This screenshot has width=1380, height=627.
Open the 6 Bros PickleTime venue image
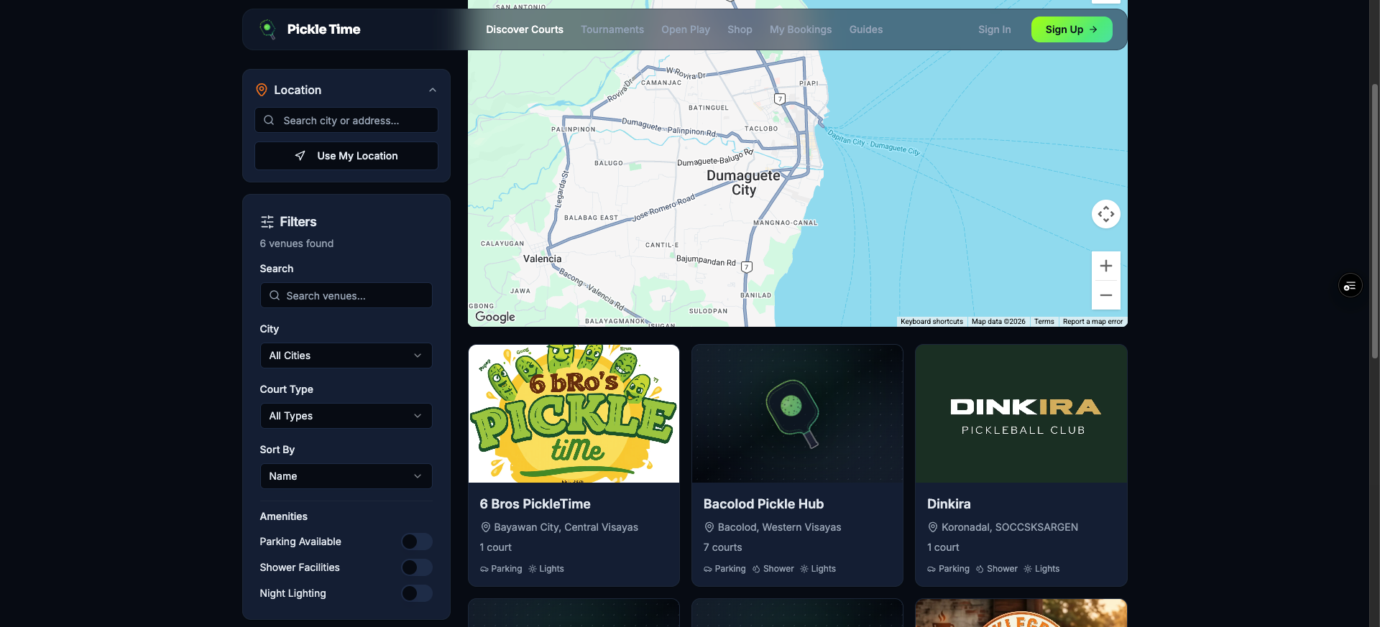click(574, 414)
